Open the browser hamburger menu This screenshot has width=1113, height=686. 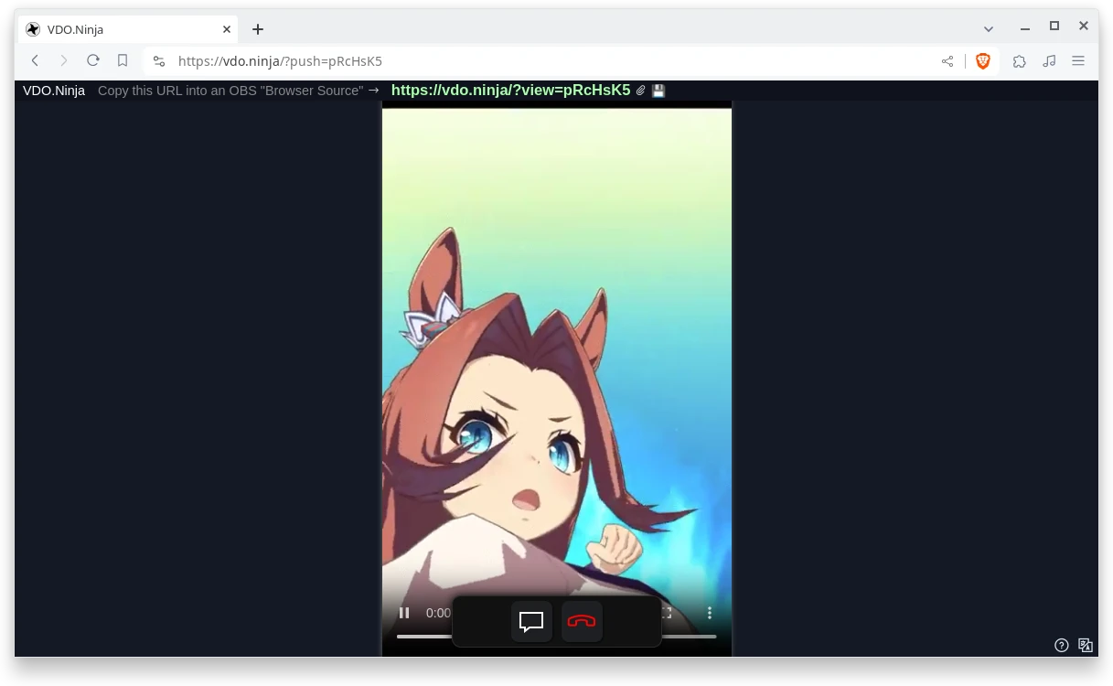[1078, 61]
